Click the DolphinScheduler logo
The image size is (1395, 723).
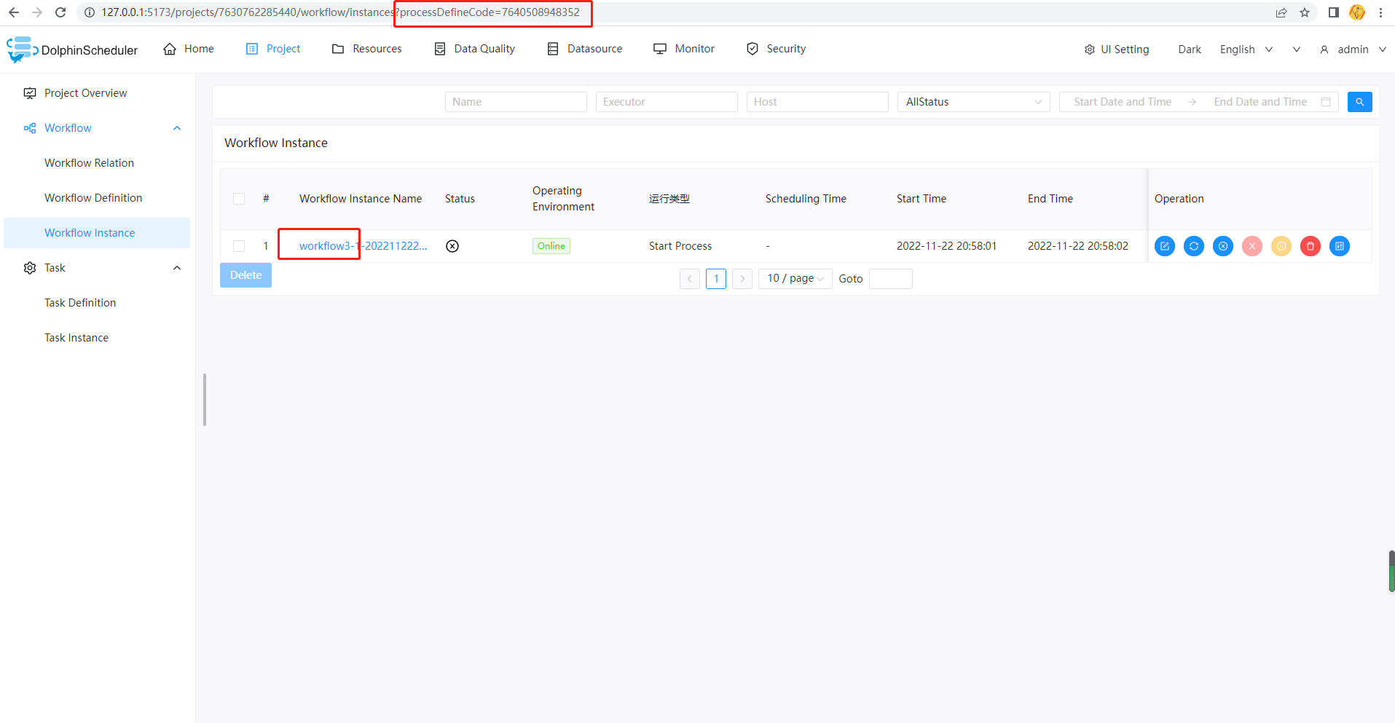point(72,50)
